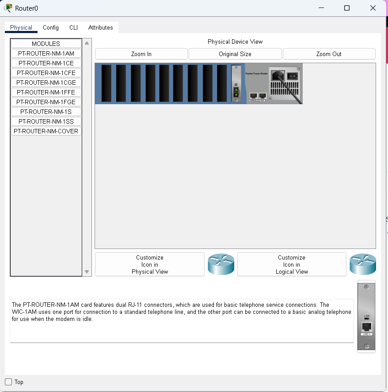The height and width of the screenshot is (392, 388).
Task: Select the PT-ROUTER-NM-1FFE module
Action: 46,93
